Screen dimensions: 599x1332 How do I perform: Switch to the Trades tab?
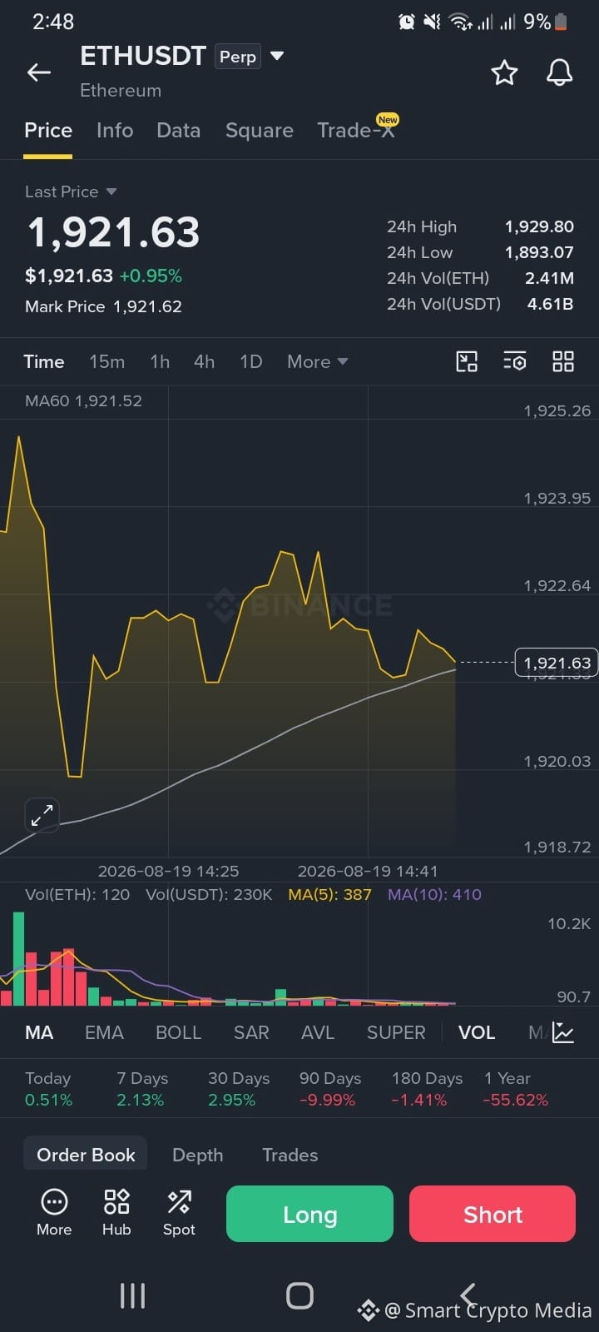(x=290, y=1155)
